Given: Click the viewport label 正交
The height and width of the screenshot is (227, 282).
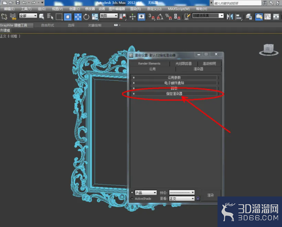Looking at the screenshot, I should pos(3,37).
